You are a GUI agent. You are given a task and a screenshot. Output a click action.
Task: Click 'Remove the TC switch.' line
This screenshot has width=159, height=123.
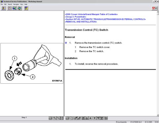[x=91, y=51]
